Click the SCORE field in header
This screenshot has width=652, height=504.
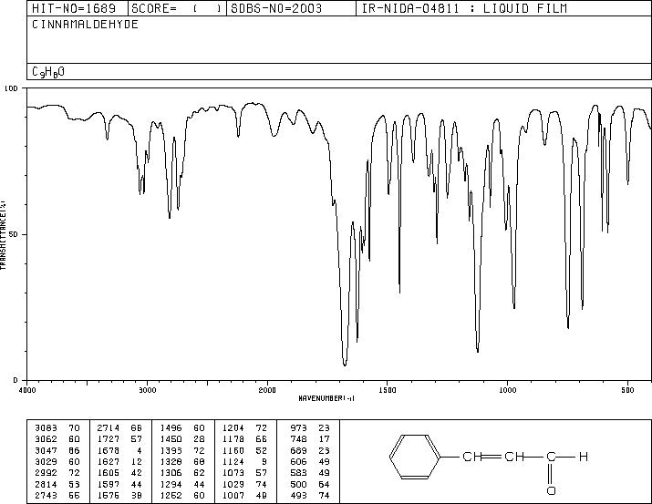[x=177, y=8]
